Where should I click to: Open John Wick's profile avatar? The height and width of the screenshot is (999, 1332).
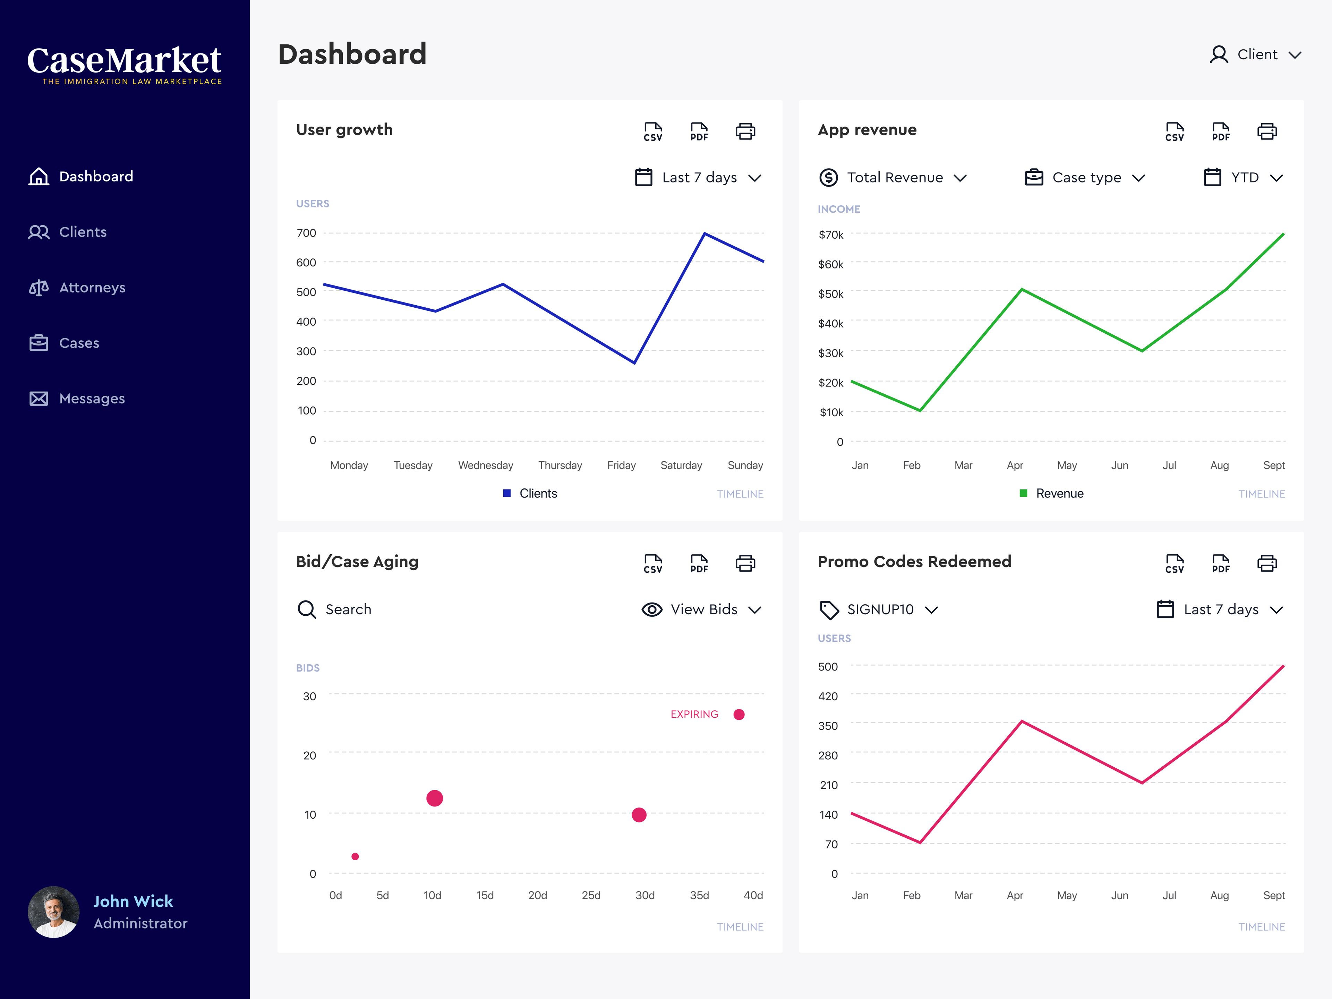pos(54,912)
